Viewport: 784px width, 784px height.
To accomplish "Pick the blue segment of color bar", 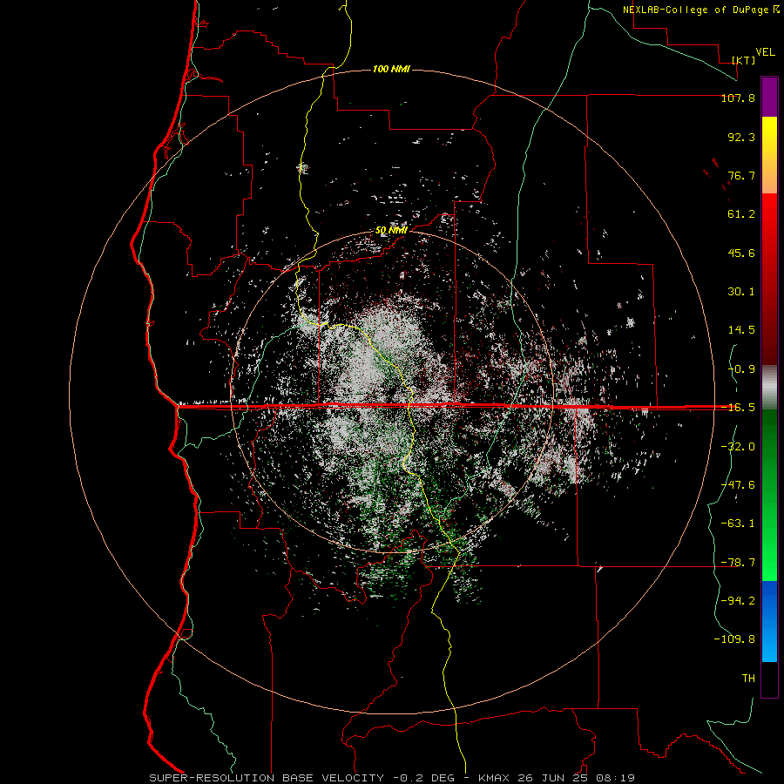I will pyautogui.click(x=769, y=621).
